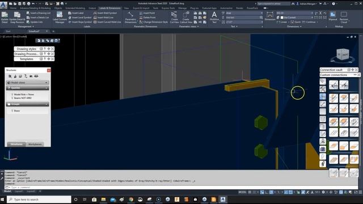
Task: Expand the Dimensions panel dropdown
Action: pyautogui.click(x=294, y=27)
